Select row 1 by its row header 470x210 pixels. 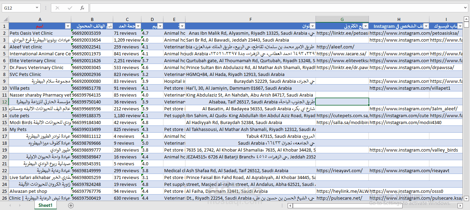4,26
